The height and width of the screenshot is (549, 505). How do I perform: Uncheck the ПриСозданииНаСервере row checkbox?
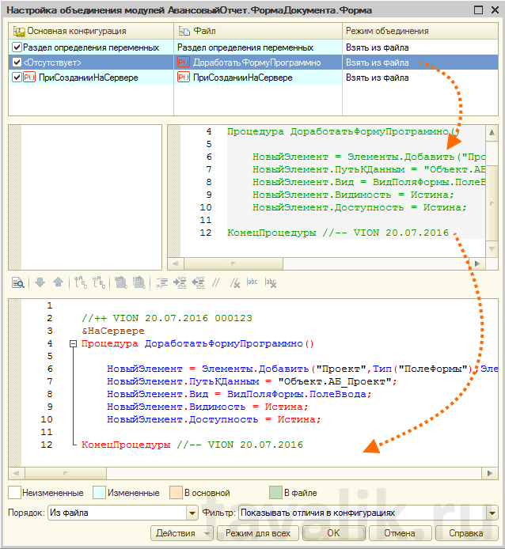pyautogui.click(x=17, y=77)
